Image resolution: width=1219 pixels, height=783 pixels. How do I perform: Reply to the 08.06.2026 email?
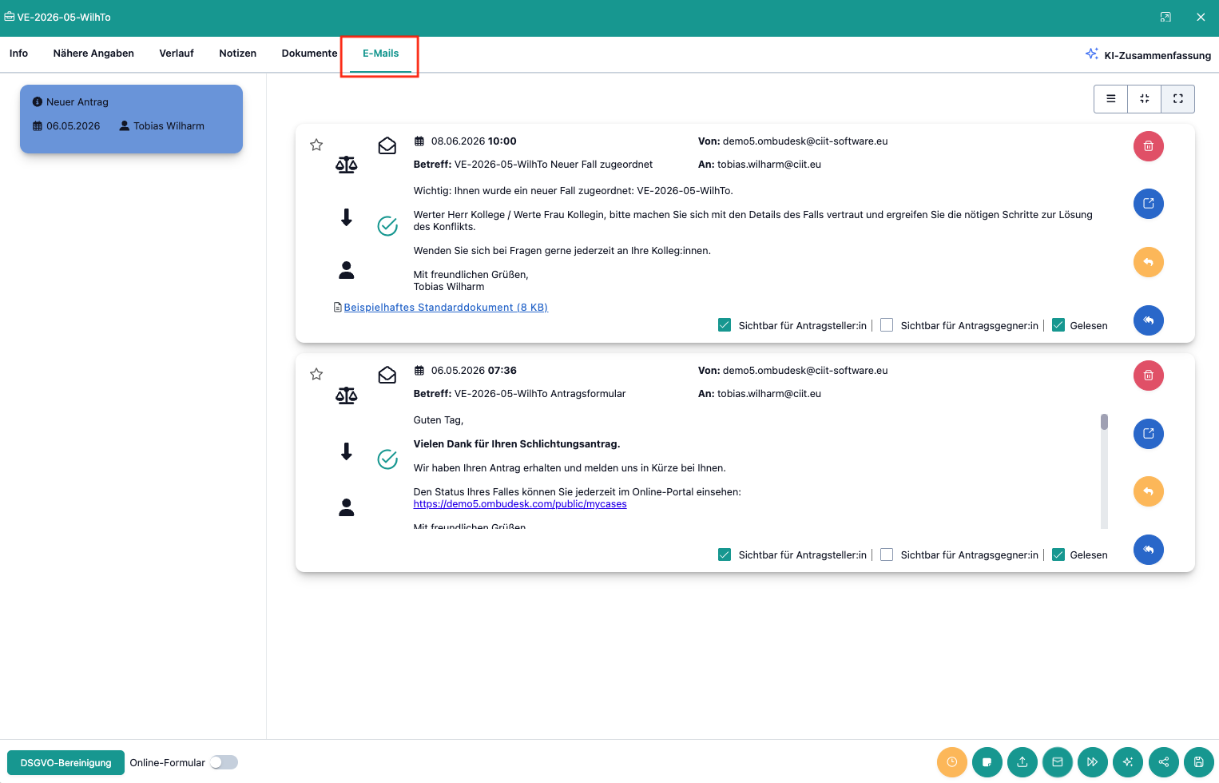coord(1148,262)
